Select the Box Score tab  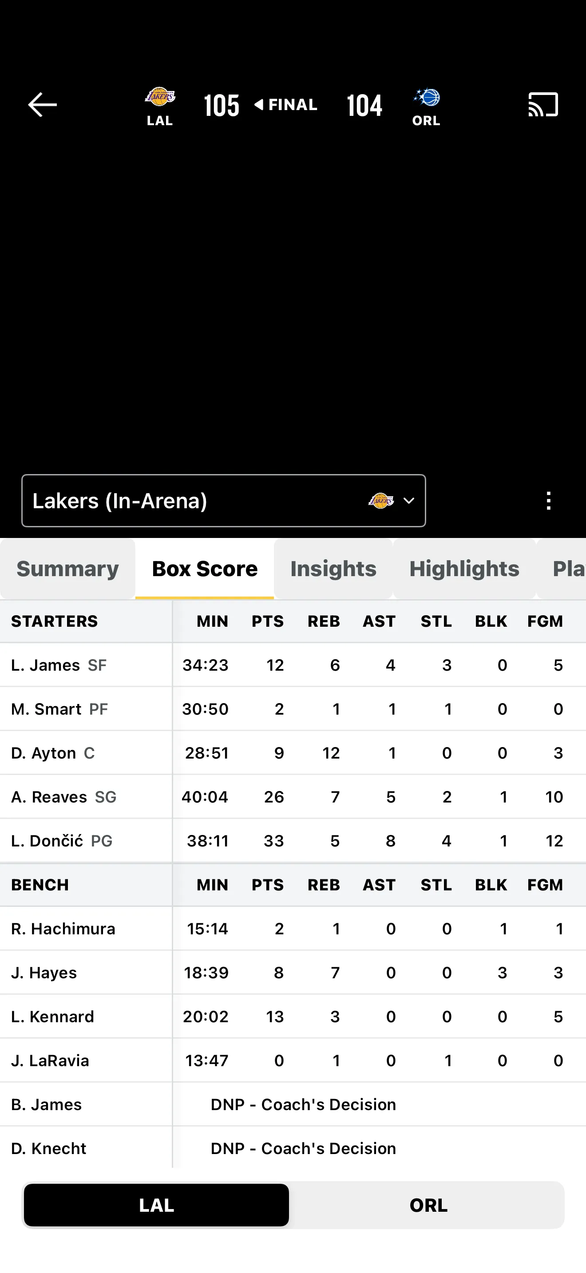(x=205, y=569)
